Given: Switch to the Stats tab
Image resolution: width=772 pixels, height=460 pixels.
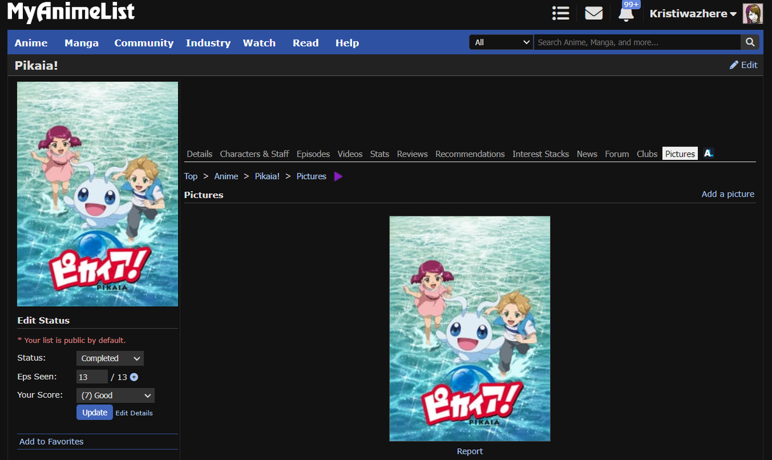Looking at the screenshot, I should coord(379,154).
